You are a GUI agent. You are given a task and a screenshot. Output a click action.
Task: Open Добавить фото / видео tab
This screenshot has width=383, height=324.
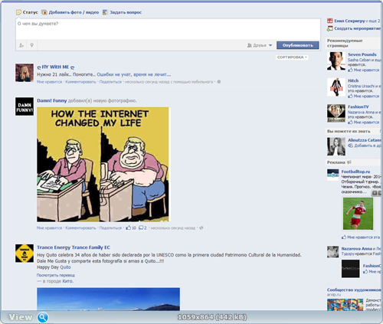pyautogui.click(x=70, y=12)
